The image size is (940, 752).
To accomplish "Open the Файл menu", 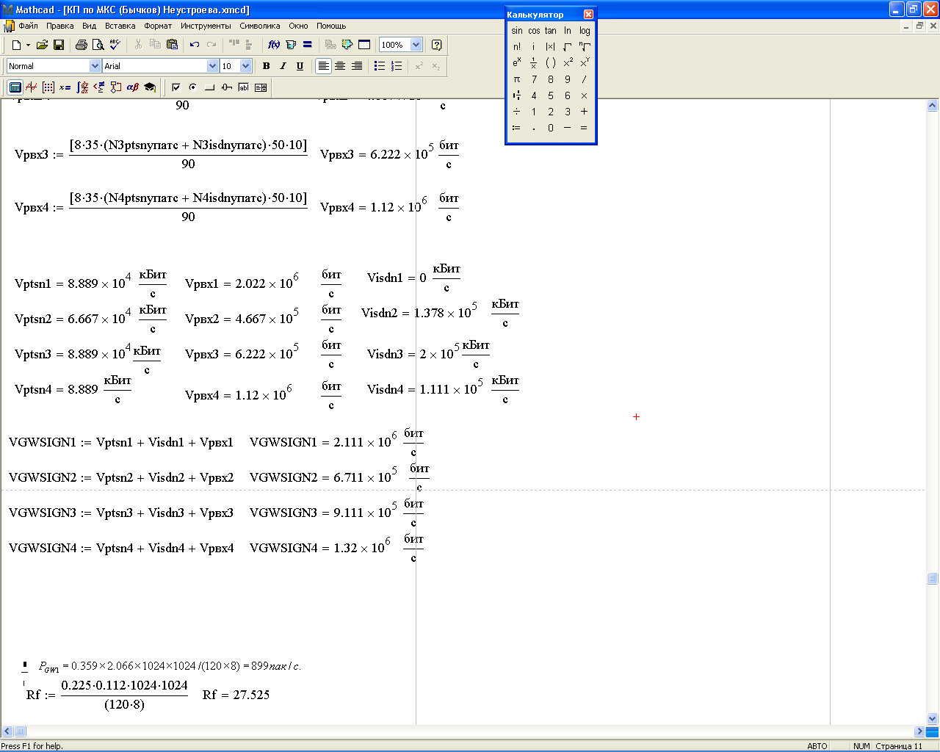I will (x=28, y=26).
